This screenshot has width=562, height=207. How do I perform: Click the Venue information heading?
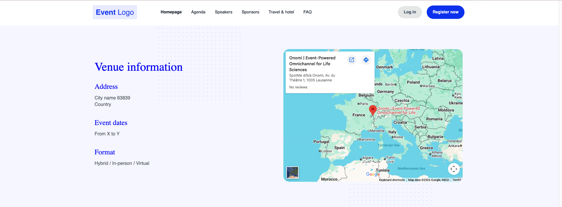click(139, 67)
